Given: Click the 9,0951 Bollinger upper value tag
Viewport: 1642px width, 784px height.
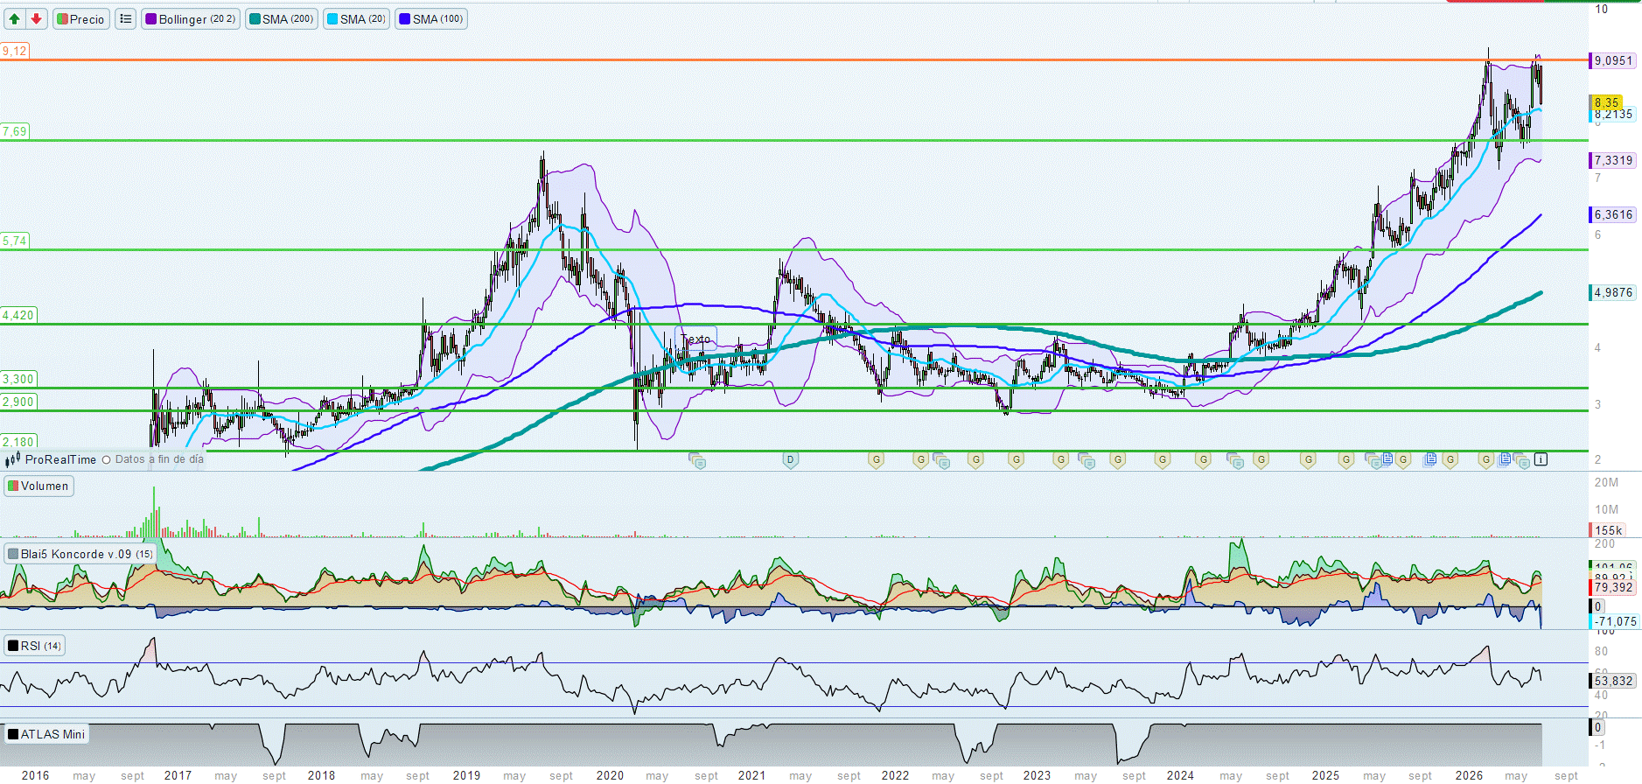Looking at the screenshot, I should [1612, 60].
